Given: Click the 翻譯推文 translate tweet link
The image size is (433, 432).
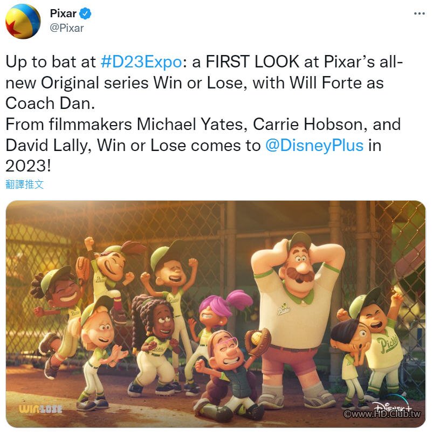Looking at the screenshot, I should click(x=25, y=184).
